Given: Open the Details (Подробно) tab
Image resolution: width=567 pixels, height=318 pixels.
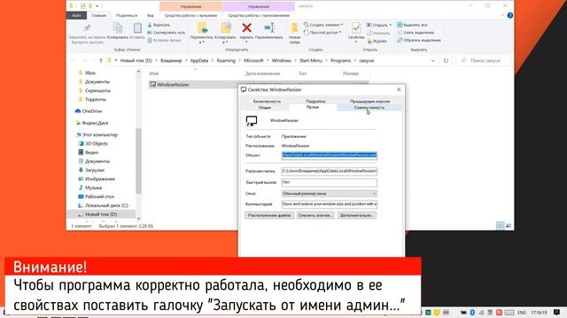Looking at the screenshot, I should coord(315,102).
